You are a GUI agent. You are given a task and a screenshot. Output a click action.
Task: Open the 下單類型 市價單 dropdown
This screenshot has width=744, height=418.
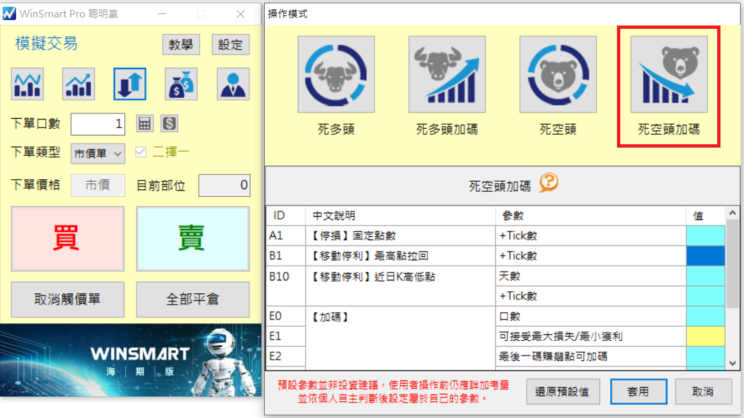coord(97,154)
